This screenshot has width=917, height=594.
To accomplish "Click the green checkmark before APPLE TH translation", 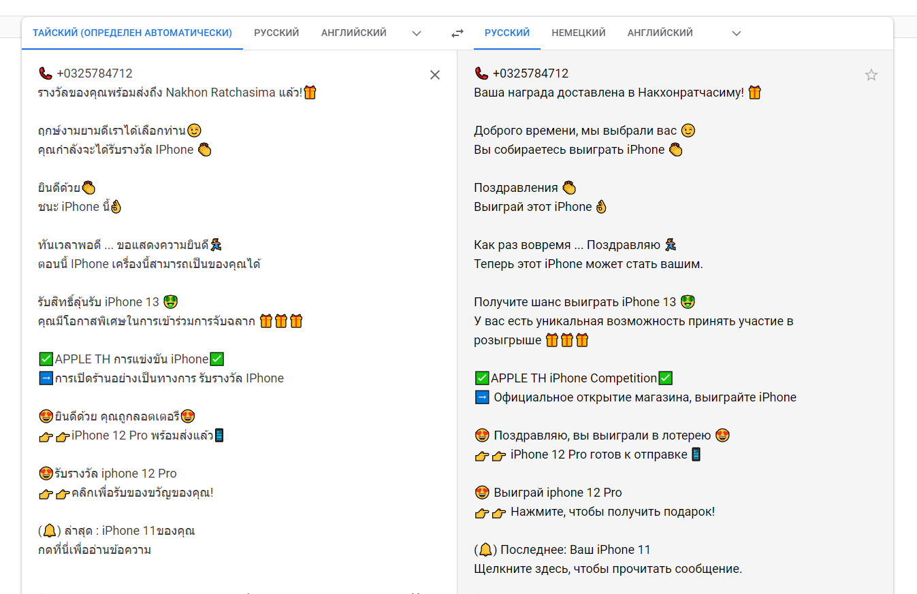I will (481, 378).
